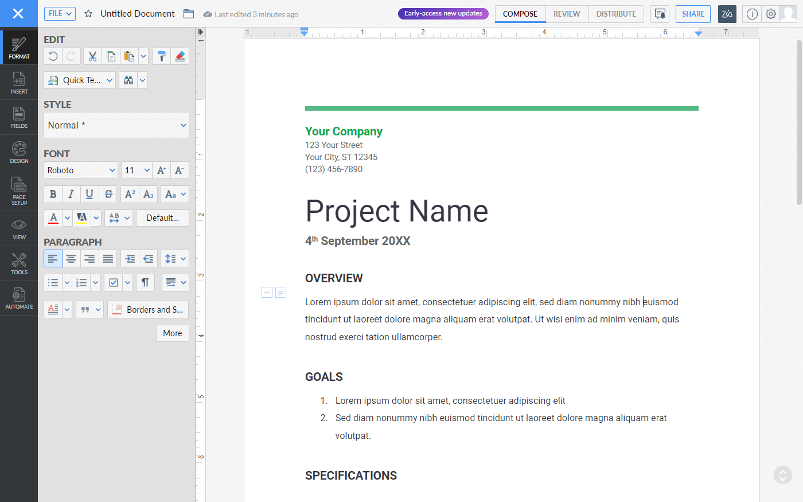Open the Automate sidebar panel
This screenshot has height=502, width=803.
(x=19, y=298)
